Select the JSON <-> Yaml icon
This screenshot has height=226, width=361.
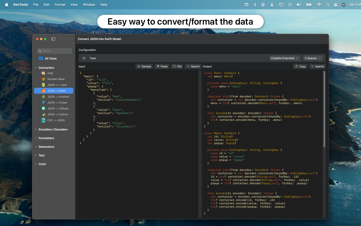[43, 85]
